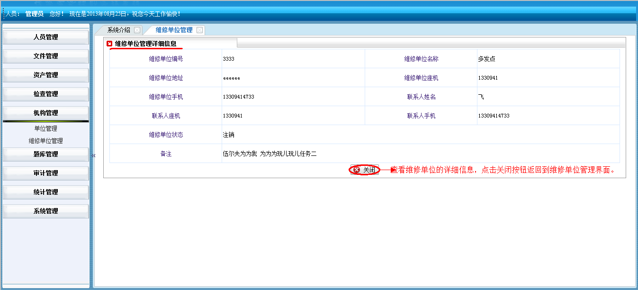The width and height of the screenshot is (638, 290).
Task: Click the 联系人姓名 label
Action: [421, 97]
